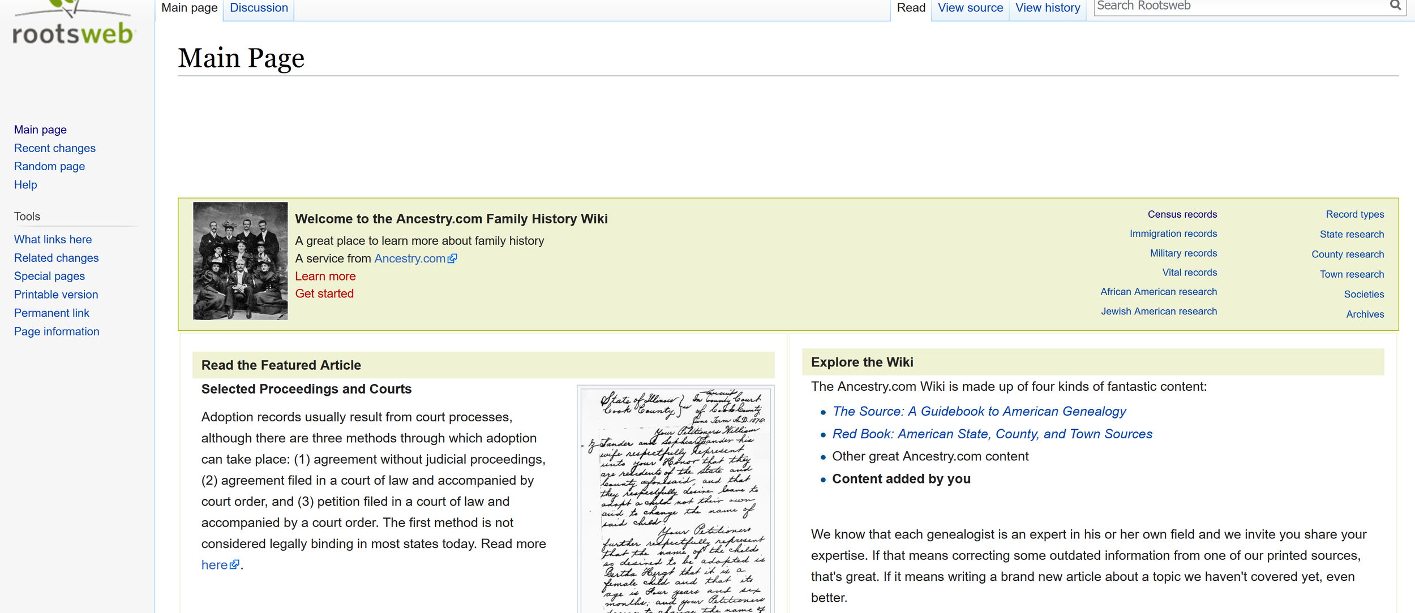Select the Read tab
Viewport: 1415px width, 613px height.
[x=911, y=8]
